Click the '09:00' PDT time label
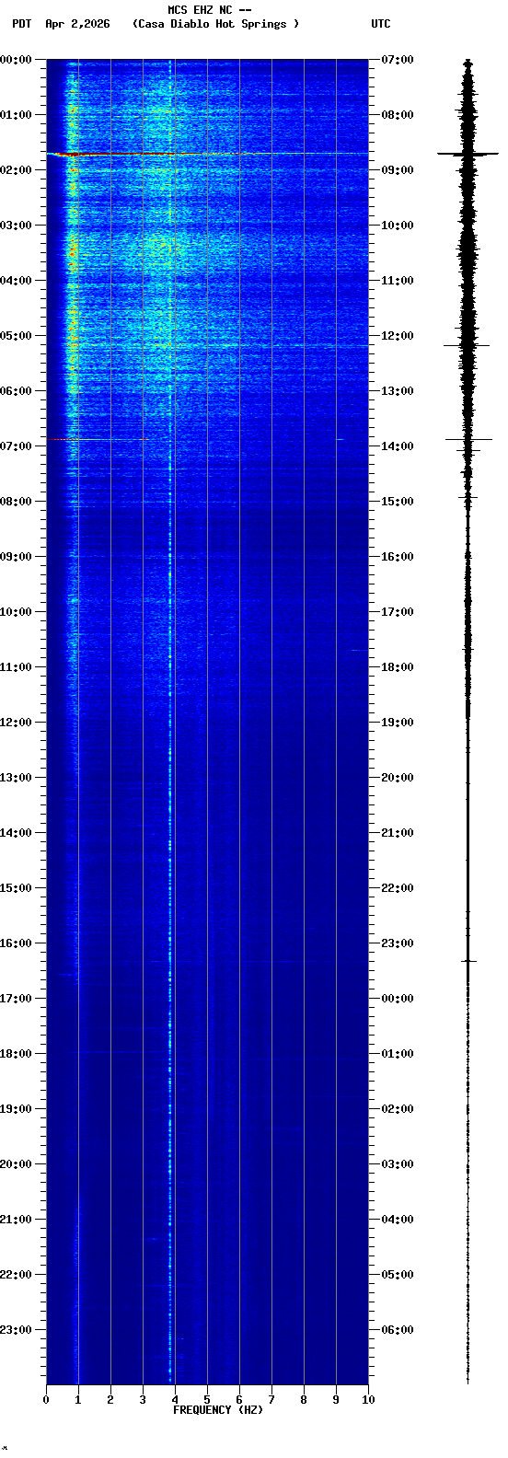Screen dimensions: 508x1458 [x=16, y=557]
